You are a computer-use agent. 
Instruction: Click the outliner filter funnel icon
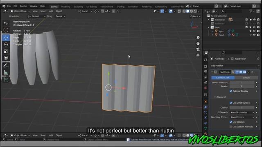(251, 11)
